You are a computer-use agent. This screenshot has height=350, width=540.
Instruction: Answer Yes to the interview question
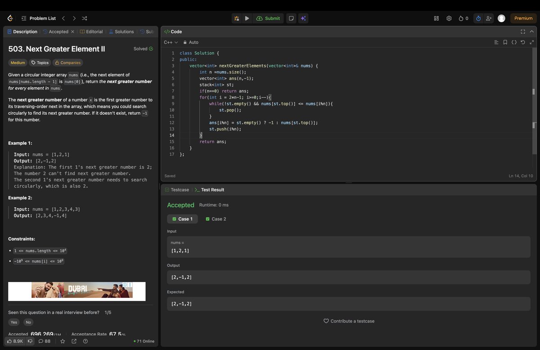pos(13,322)
